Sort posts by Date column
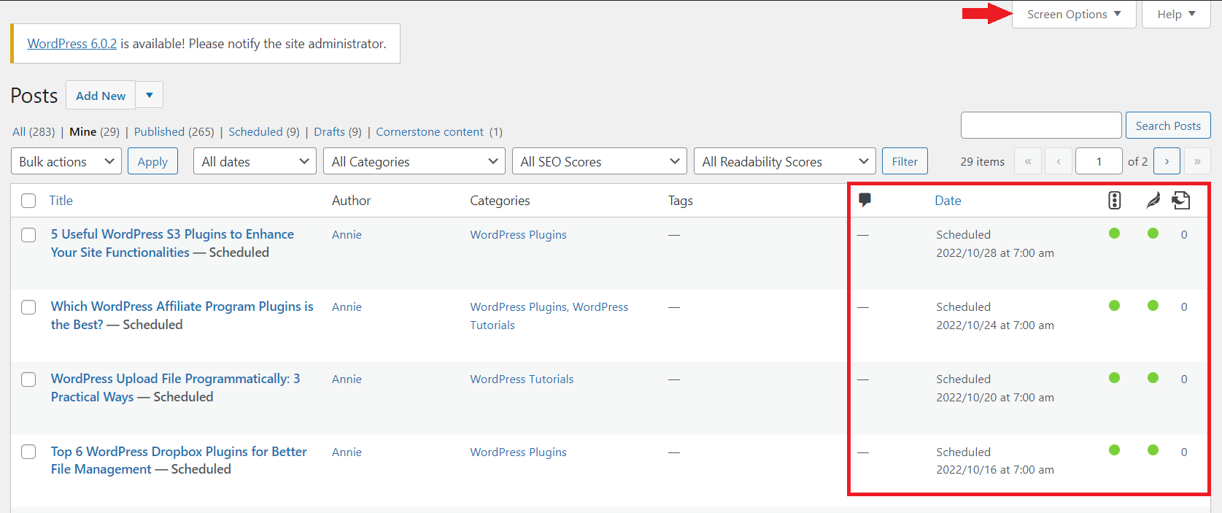The height and width of the screenshot is (513, 1222). click(948, 201)
